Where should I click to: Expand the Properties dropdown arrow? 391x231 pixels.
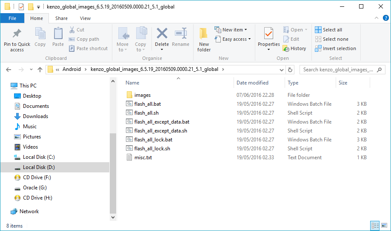(x=268, y=50)
